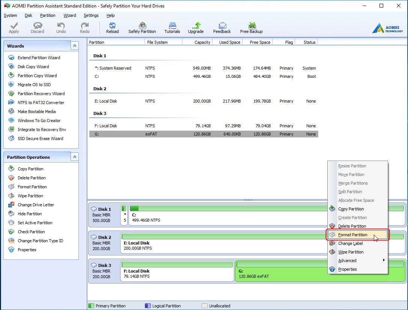408x310 pixels.
Task: Choose Delete Partition in context menu
Action: 358,226
